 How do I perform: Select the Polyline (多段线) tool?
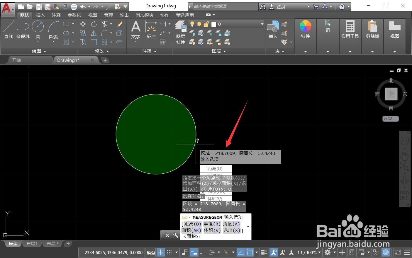tap(23, 30)
